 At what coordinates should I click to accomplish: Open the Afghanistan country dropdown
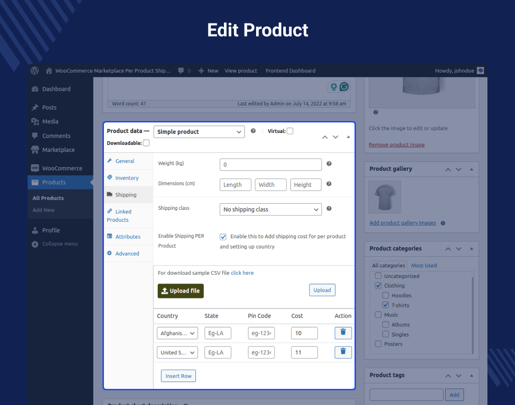tap(177, 333)
